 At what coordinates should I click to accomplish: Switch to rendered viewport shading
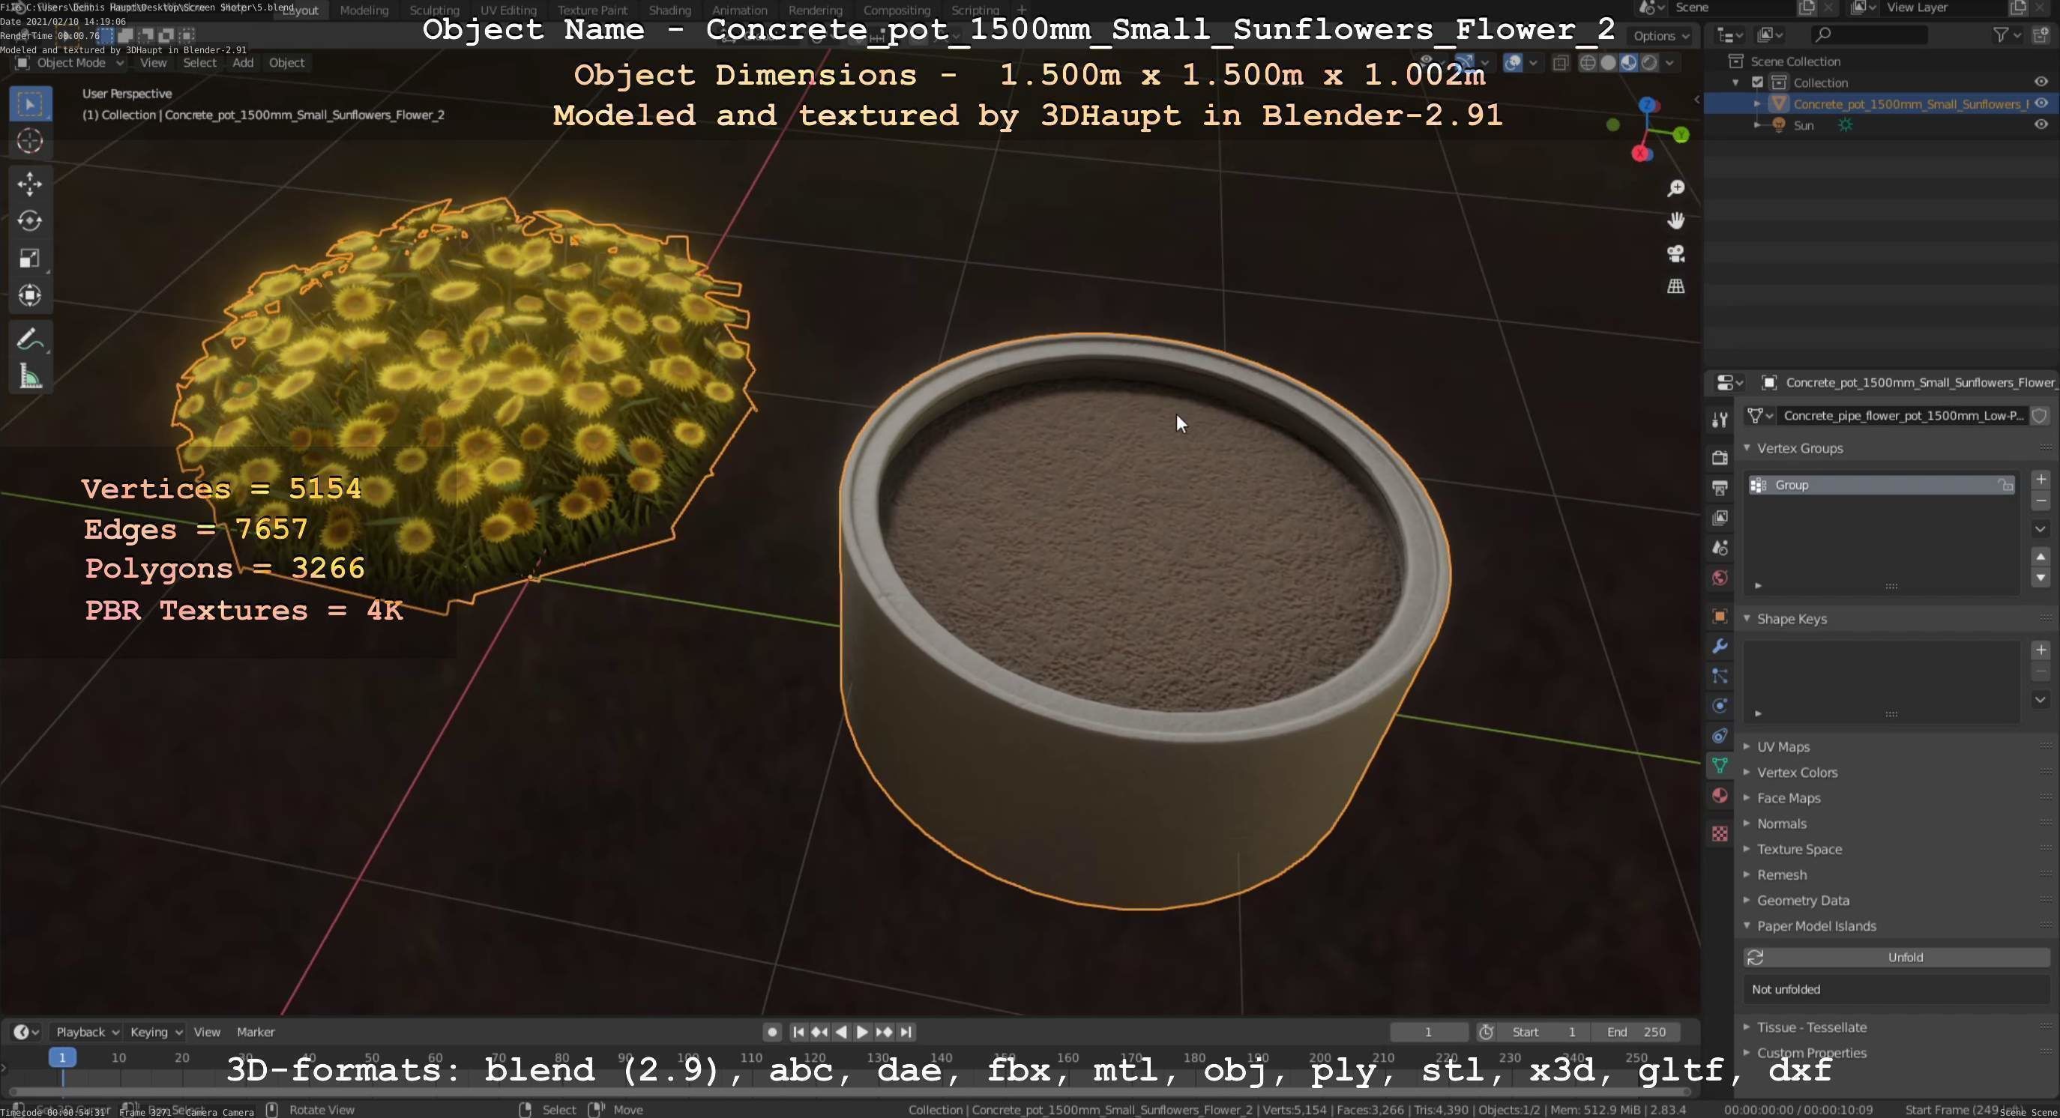pyautogui.click(x=1649, y=62)
